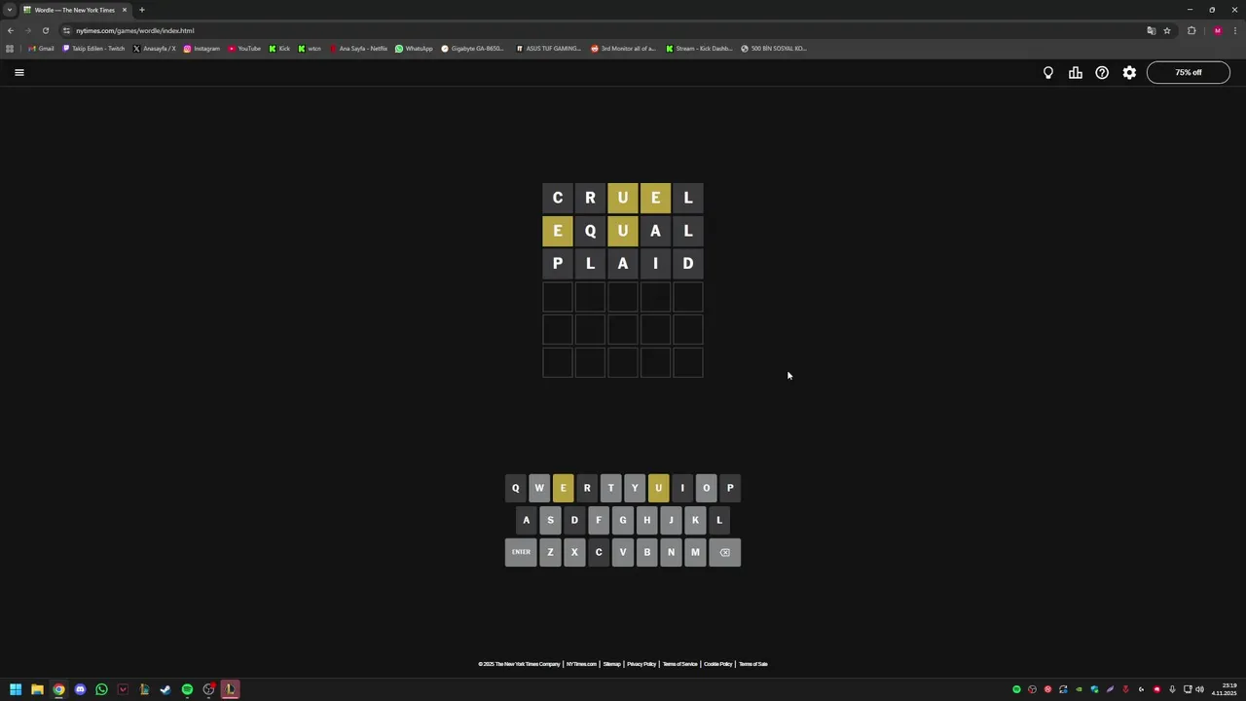Open the statistics bar chart icon

(x=1076, y=72)
